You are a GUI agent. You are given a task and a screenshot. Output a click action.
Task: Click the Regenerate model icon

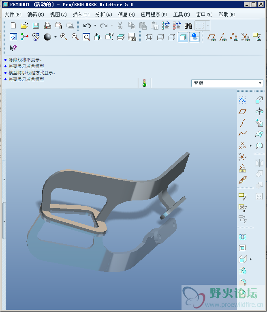point(165,26)
